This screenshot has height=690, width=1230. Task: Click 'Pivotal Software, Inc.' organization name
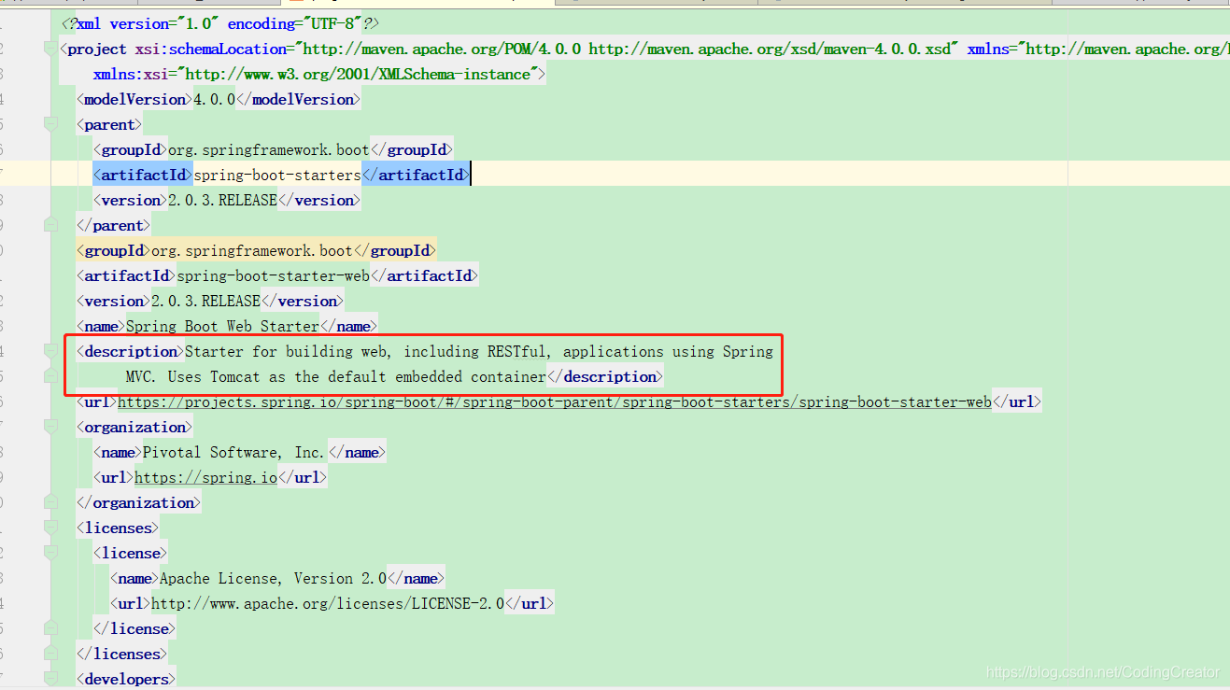point(233,452)
